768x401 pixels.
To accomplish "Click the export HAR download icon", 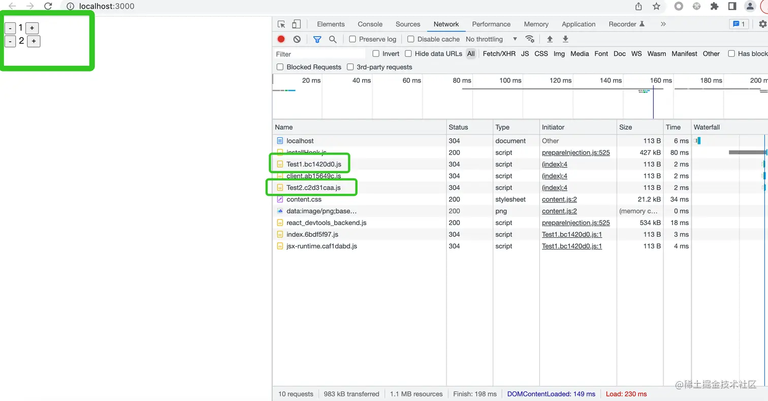I will [x=565, y=39].
